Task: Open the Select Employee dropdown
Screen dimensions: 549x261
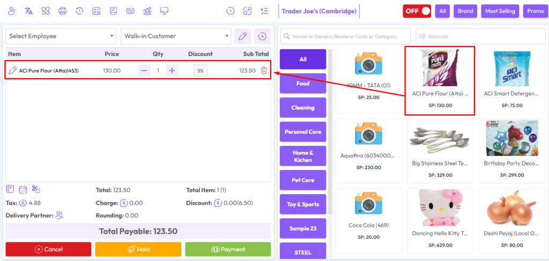Action: [x=61, y=36]
